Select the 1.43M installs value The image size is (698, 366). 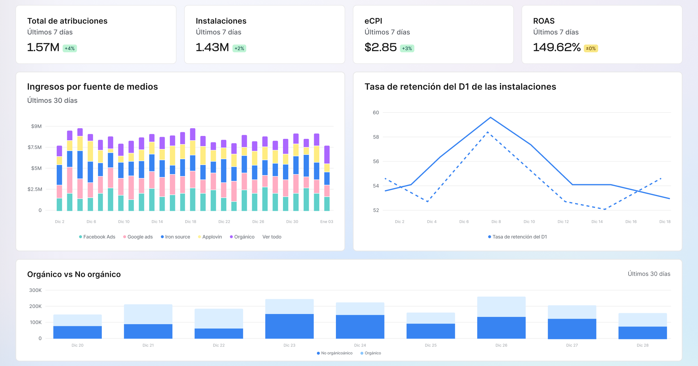[213, 47]
